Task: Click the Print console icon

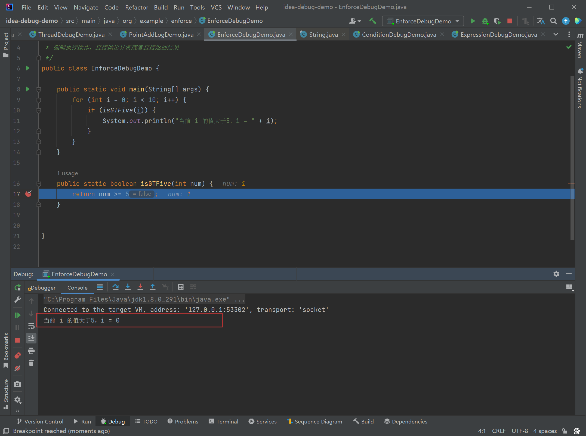Action: coord(31,351)
